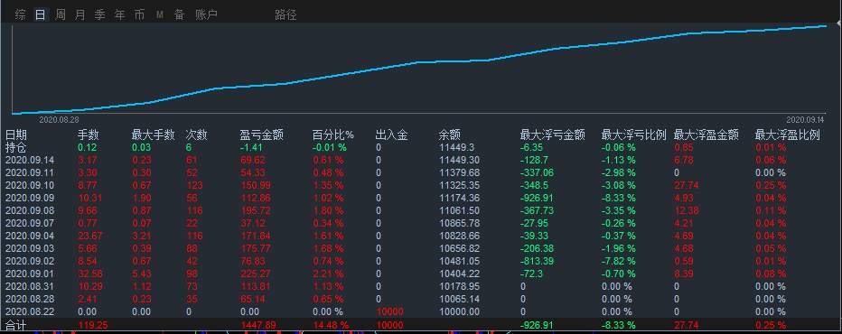The height and width of the screenshot is (334, 842).
Task: Click the 最大浮亏金额 column header
Action: coord(553,135)
